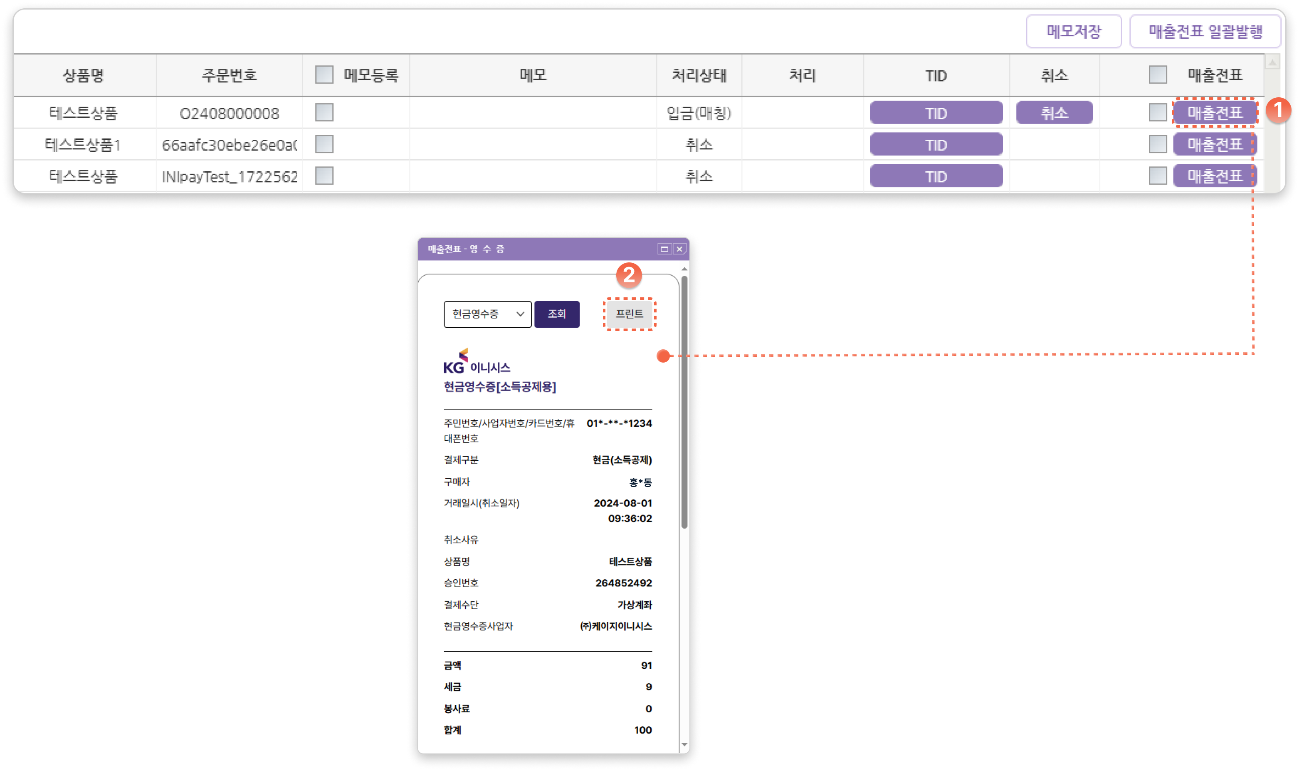Click approval number 264852492
The width and height of the screenshot is (1299, 771).
[623, 583]
